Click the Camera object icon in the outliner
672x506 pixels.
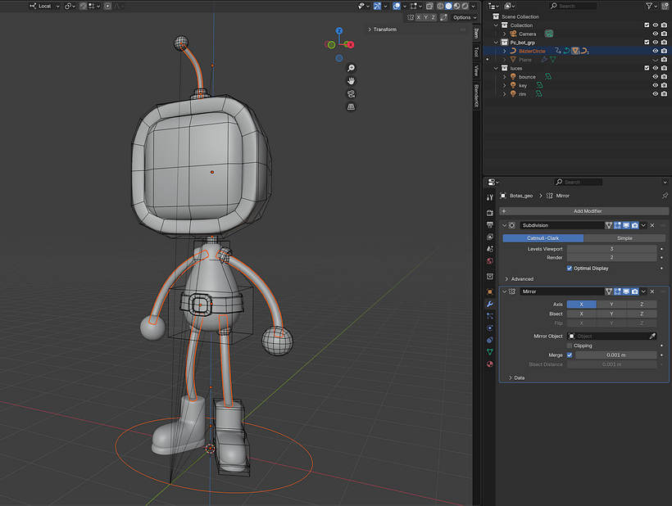(x=513, y=34)
